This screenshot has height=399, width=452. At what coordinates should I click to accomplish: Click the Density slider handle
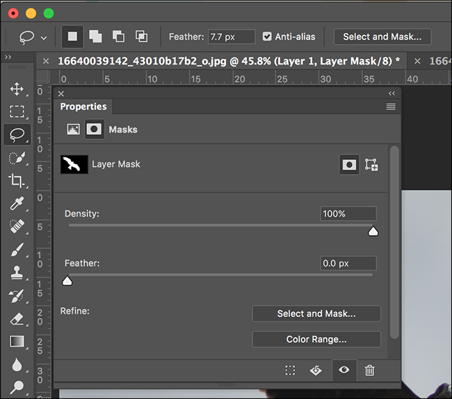(x=373, y=231)
